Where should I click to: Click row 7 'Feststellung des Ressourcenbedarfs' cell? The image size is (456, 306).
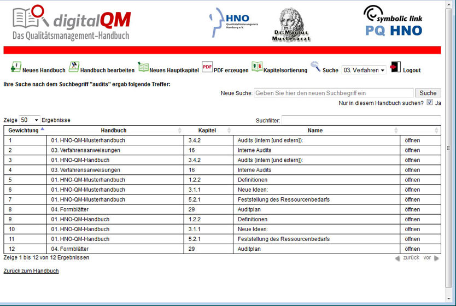click(317, 199)
